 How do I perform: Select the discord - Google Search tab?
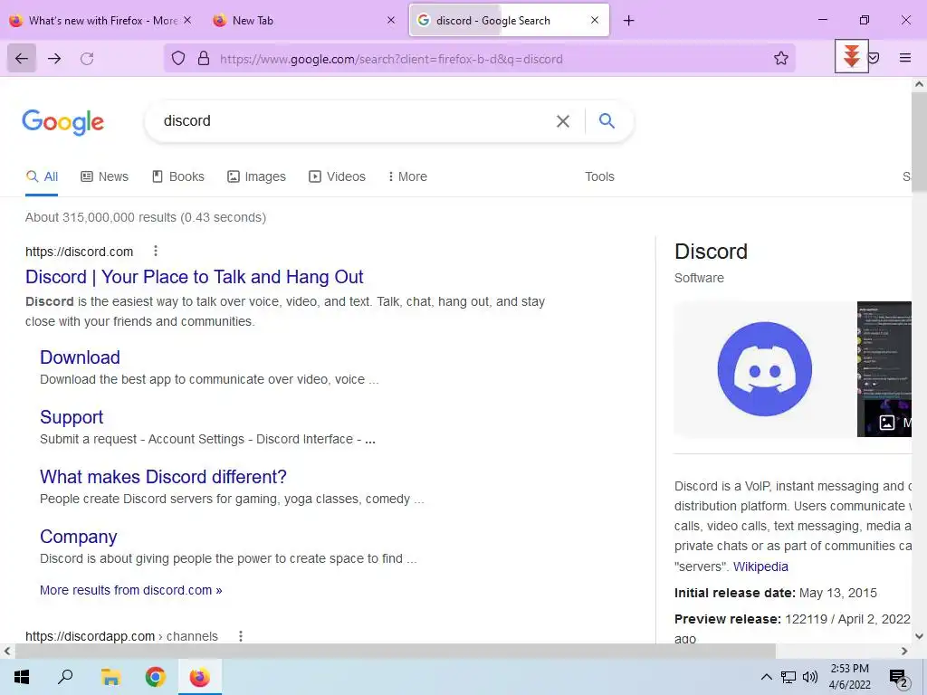[509, 20]
